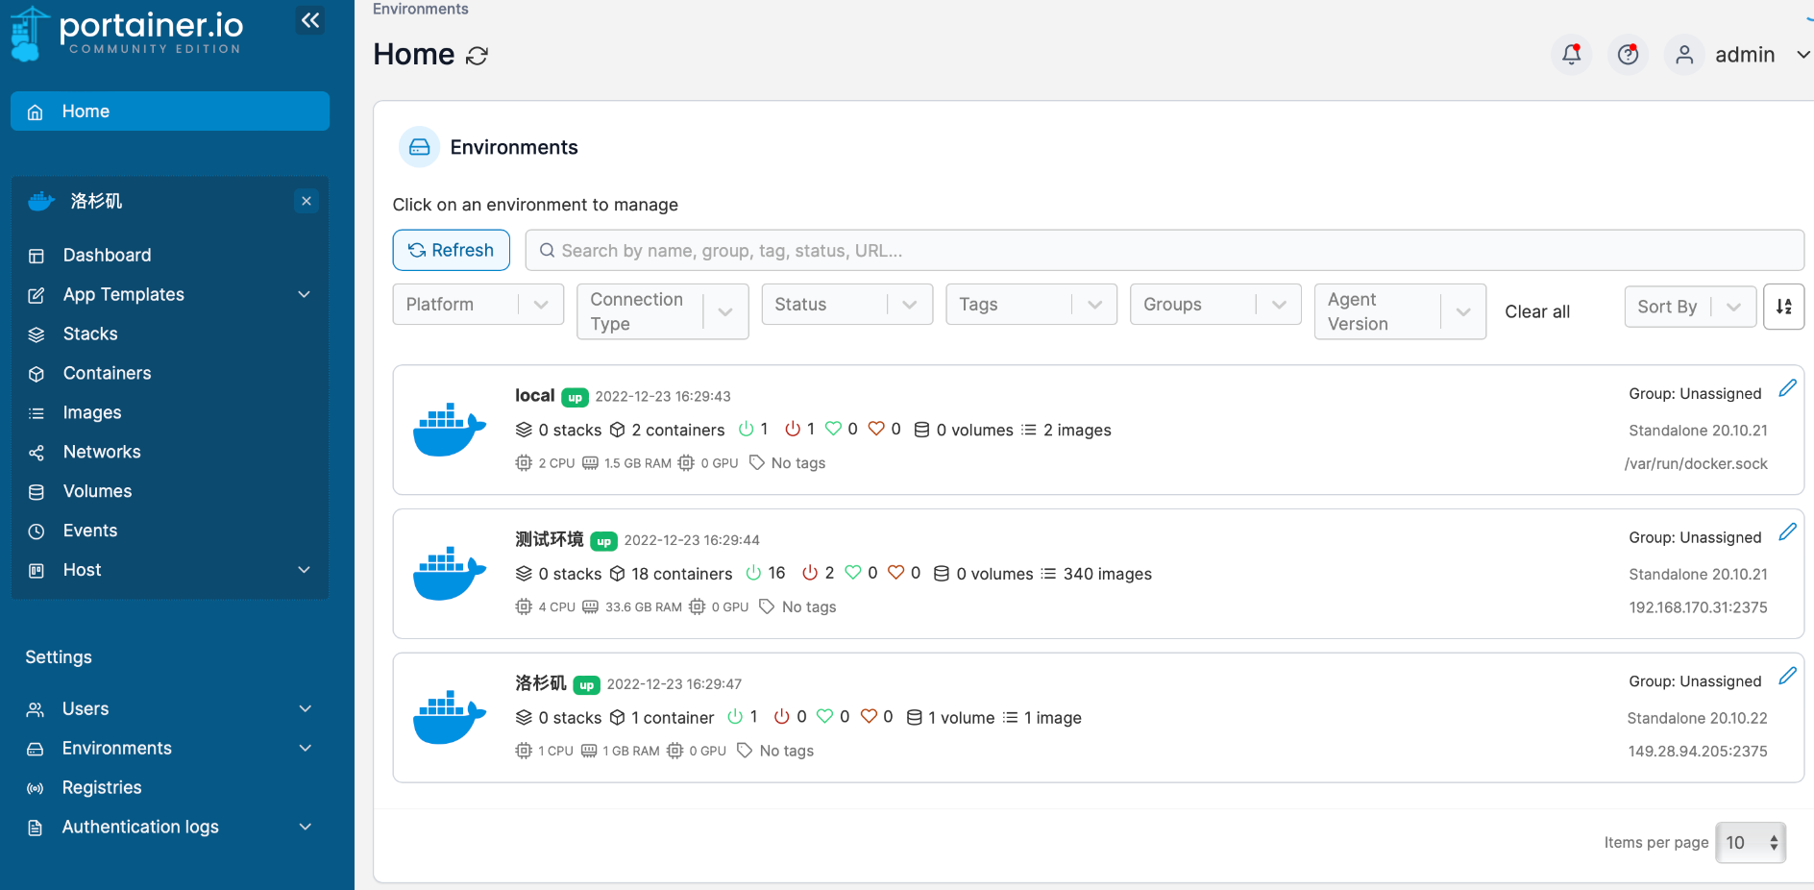
Task: Click the '340 images' text in 测试环境
Action: point(1107,574)
